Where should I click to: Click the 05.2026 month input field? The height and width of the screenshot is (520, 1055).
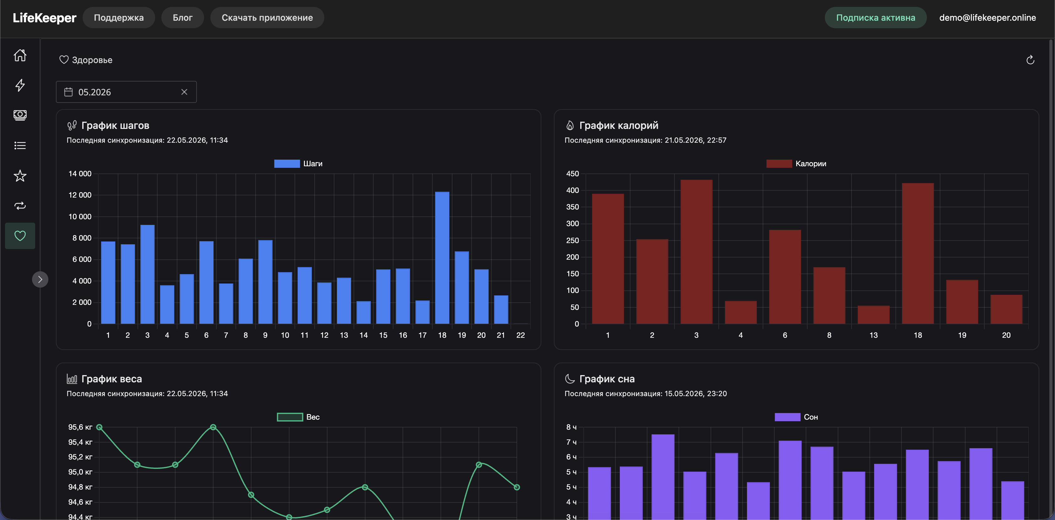point(126,92)
